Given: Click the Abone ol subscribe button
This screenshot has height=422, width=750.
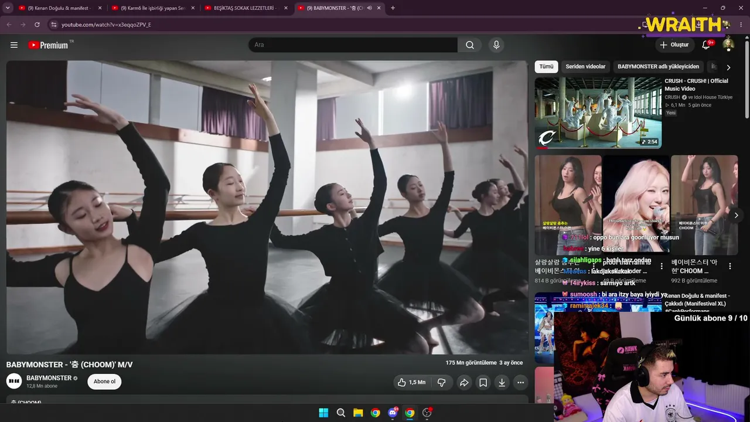Looking at the screenshot, I should tap(105, 382).
